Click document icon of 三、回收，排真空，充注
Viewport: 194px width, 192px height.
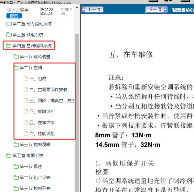[26, 101]
